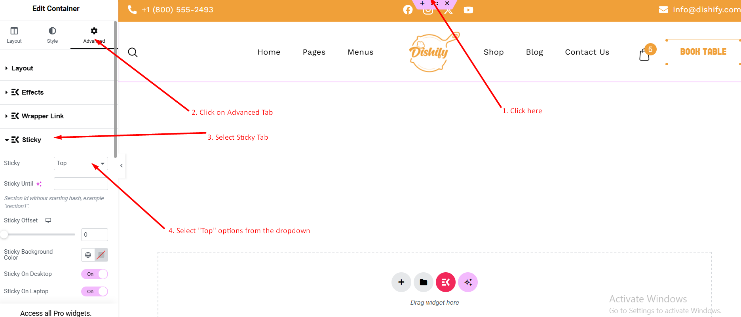
Task: Open the shopping cart bag icon
Action: pos(644,55)
